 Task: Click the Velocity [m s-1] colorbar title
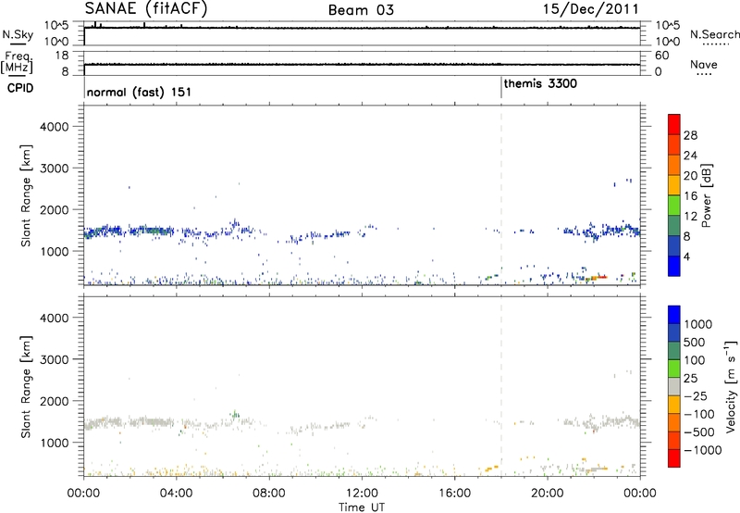pyautogui.click(x=731, y=386)
